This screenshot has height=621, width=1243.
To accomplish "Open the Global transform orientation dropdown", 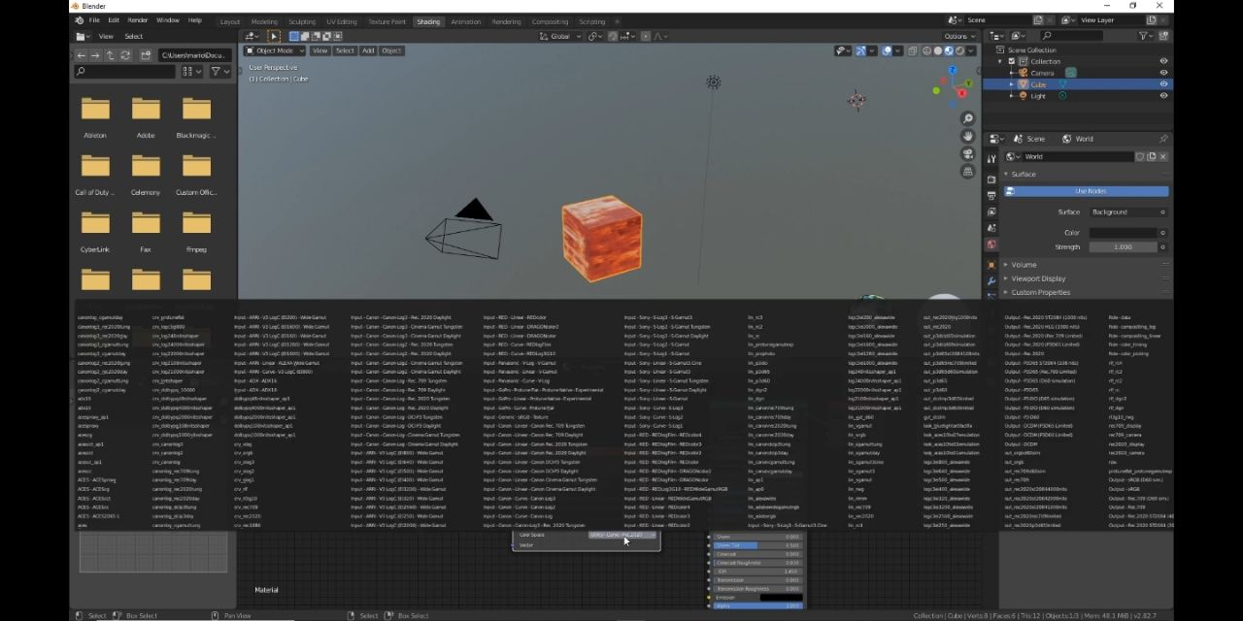I will 560,36.
